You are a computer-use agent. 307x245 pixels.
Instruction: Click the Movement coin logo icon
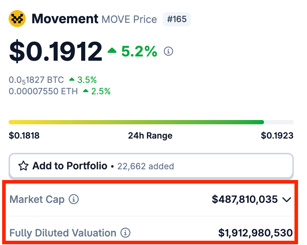click(x=17, y=19)
